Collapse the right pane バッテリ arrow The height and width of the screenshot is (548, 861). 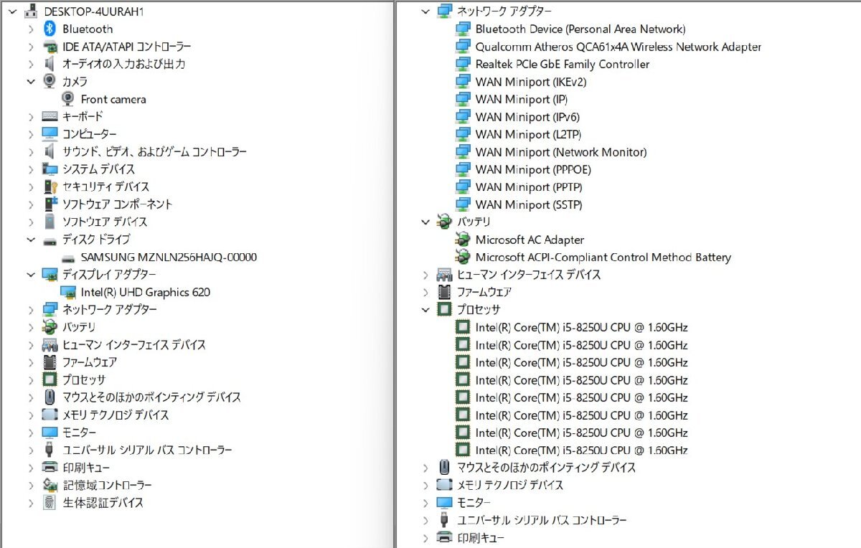(x=426, y=222)
